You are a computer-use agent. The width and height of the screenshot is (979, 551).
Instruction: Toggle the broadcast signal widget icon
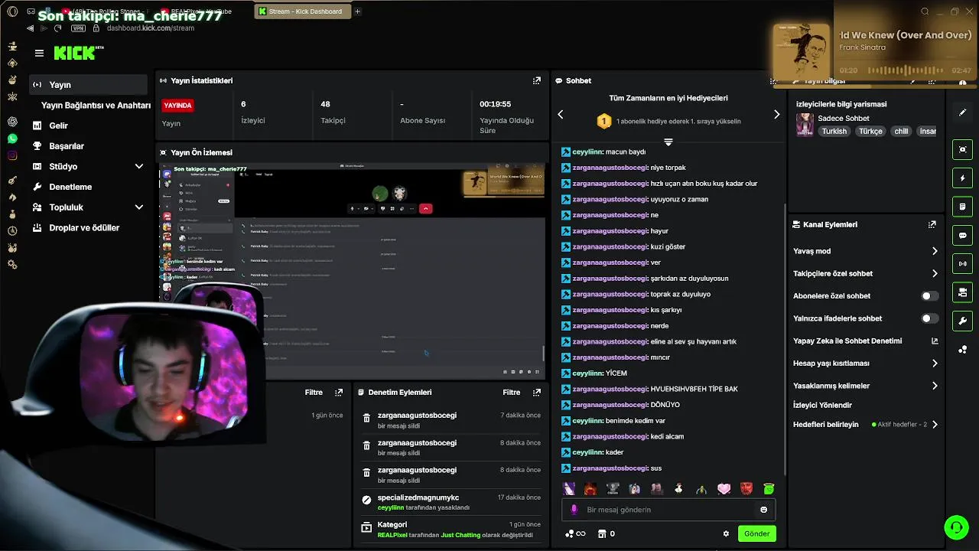963,264
